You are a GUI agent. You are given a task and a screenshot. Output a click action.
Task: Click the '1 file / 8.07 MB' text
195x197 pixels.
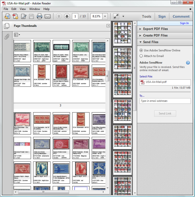pos(181,88)
